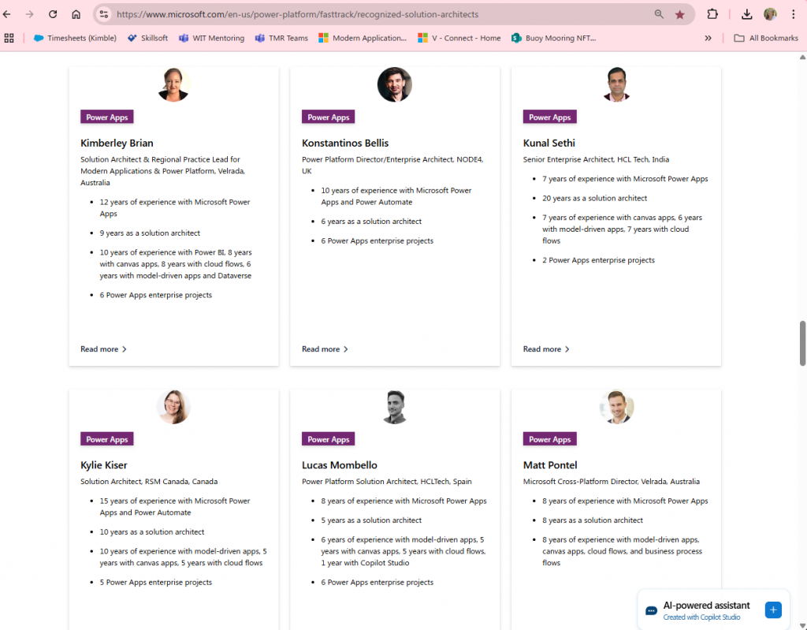Click Read more under Kunal Sethi
Viewport: 807px width, 630px height.
546,349
